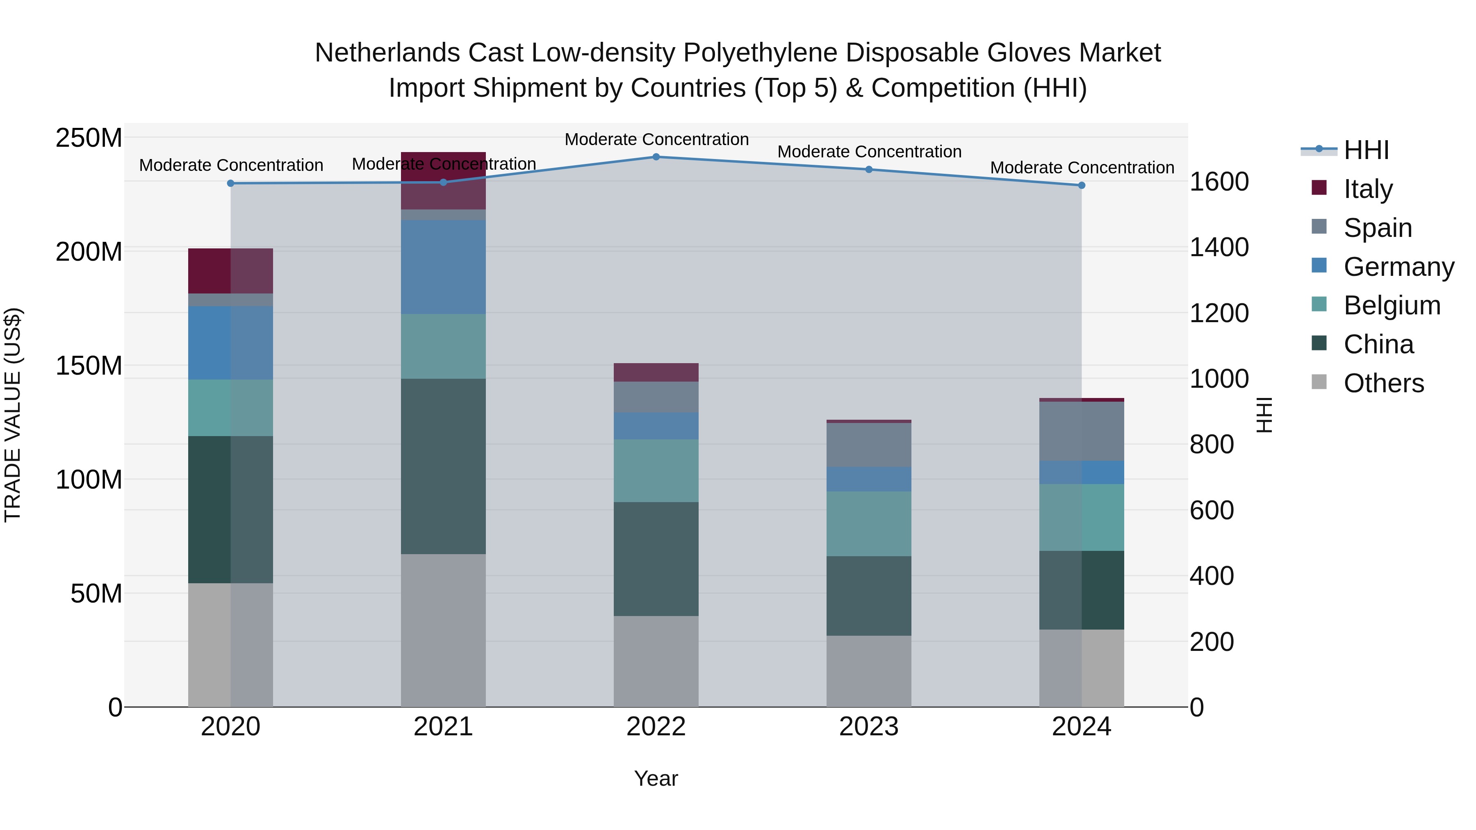Image resolution: width=1476 pixels, height=830 pixels.
Task: Toggle the Others legend entry
Action: pos(1368,383)
